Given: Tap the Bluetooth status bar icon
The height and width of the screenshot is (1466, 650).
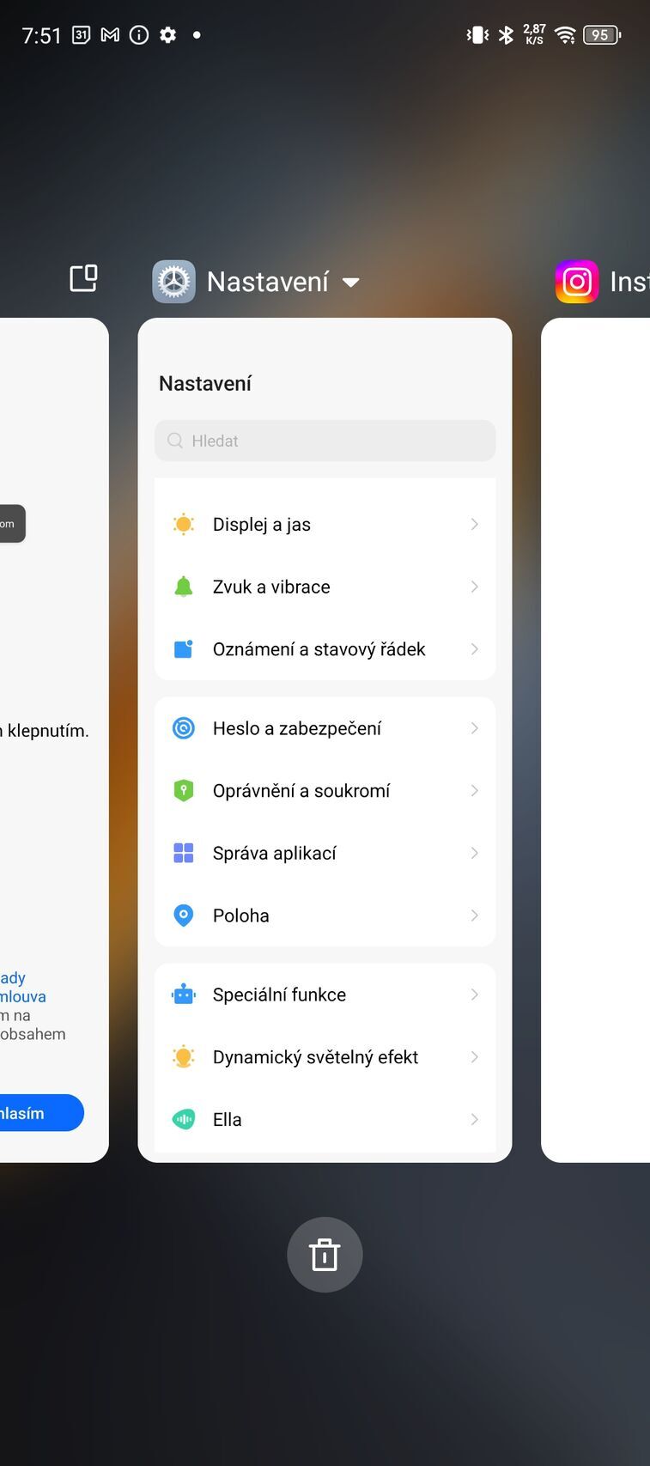Looking at the screenshot, I should click(507, 35).
